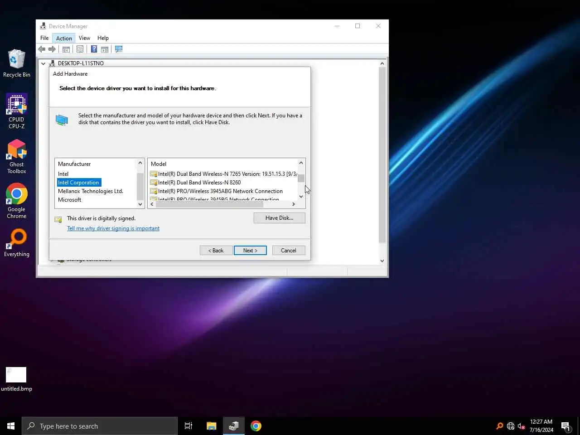Click the network device icon in Add Hardware wizard
Viewport: 580px width, 435px height.
tap(62, 120)
